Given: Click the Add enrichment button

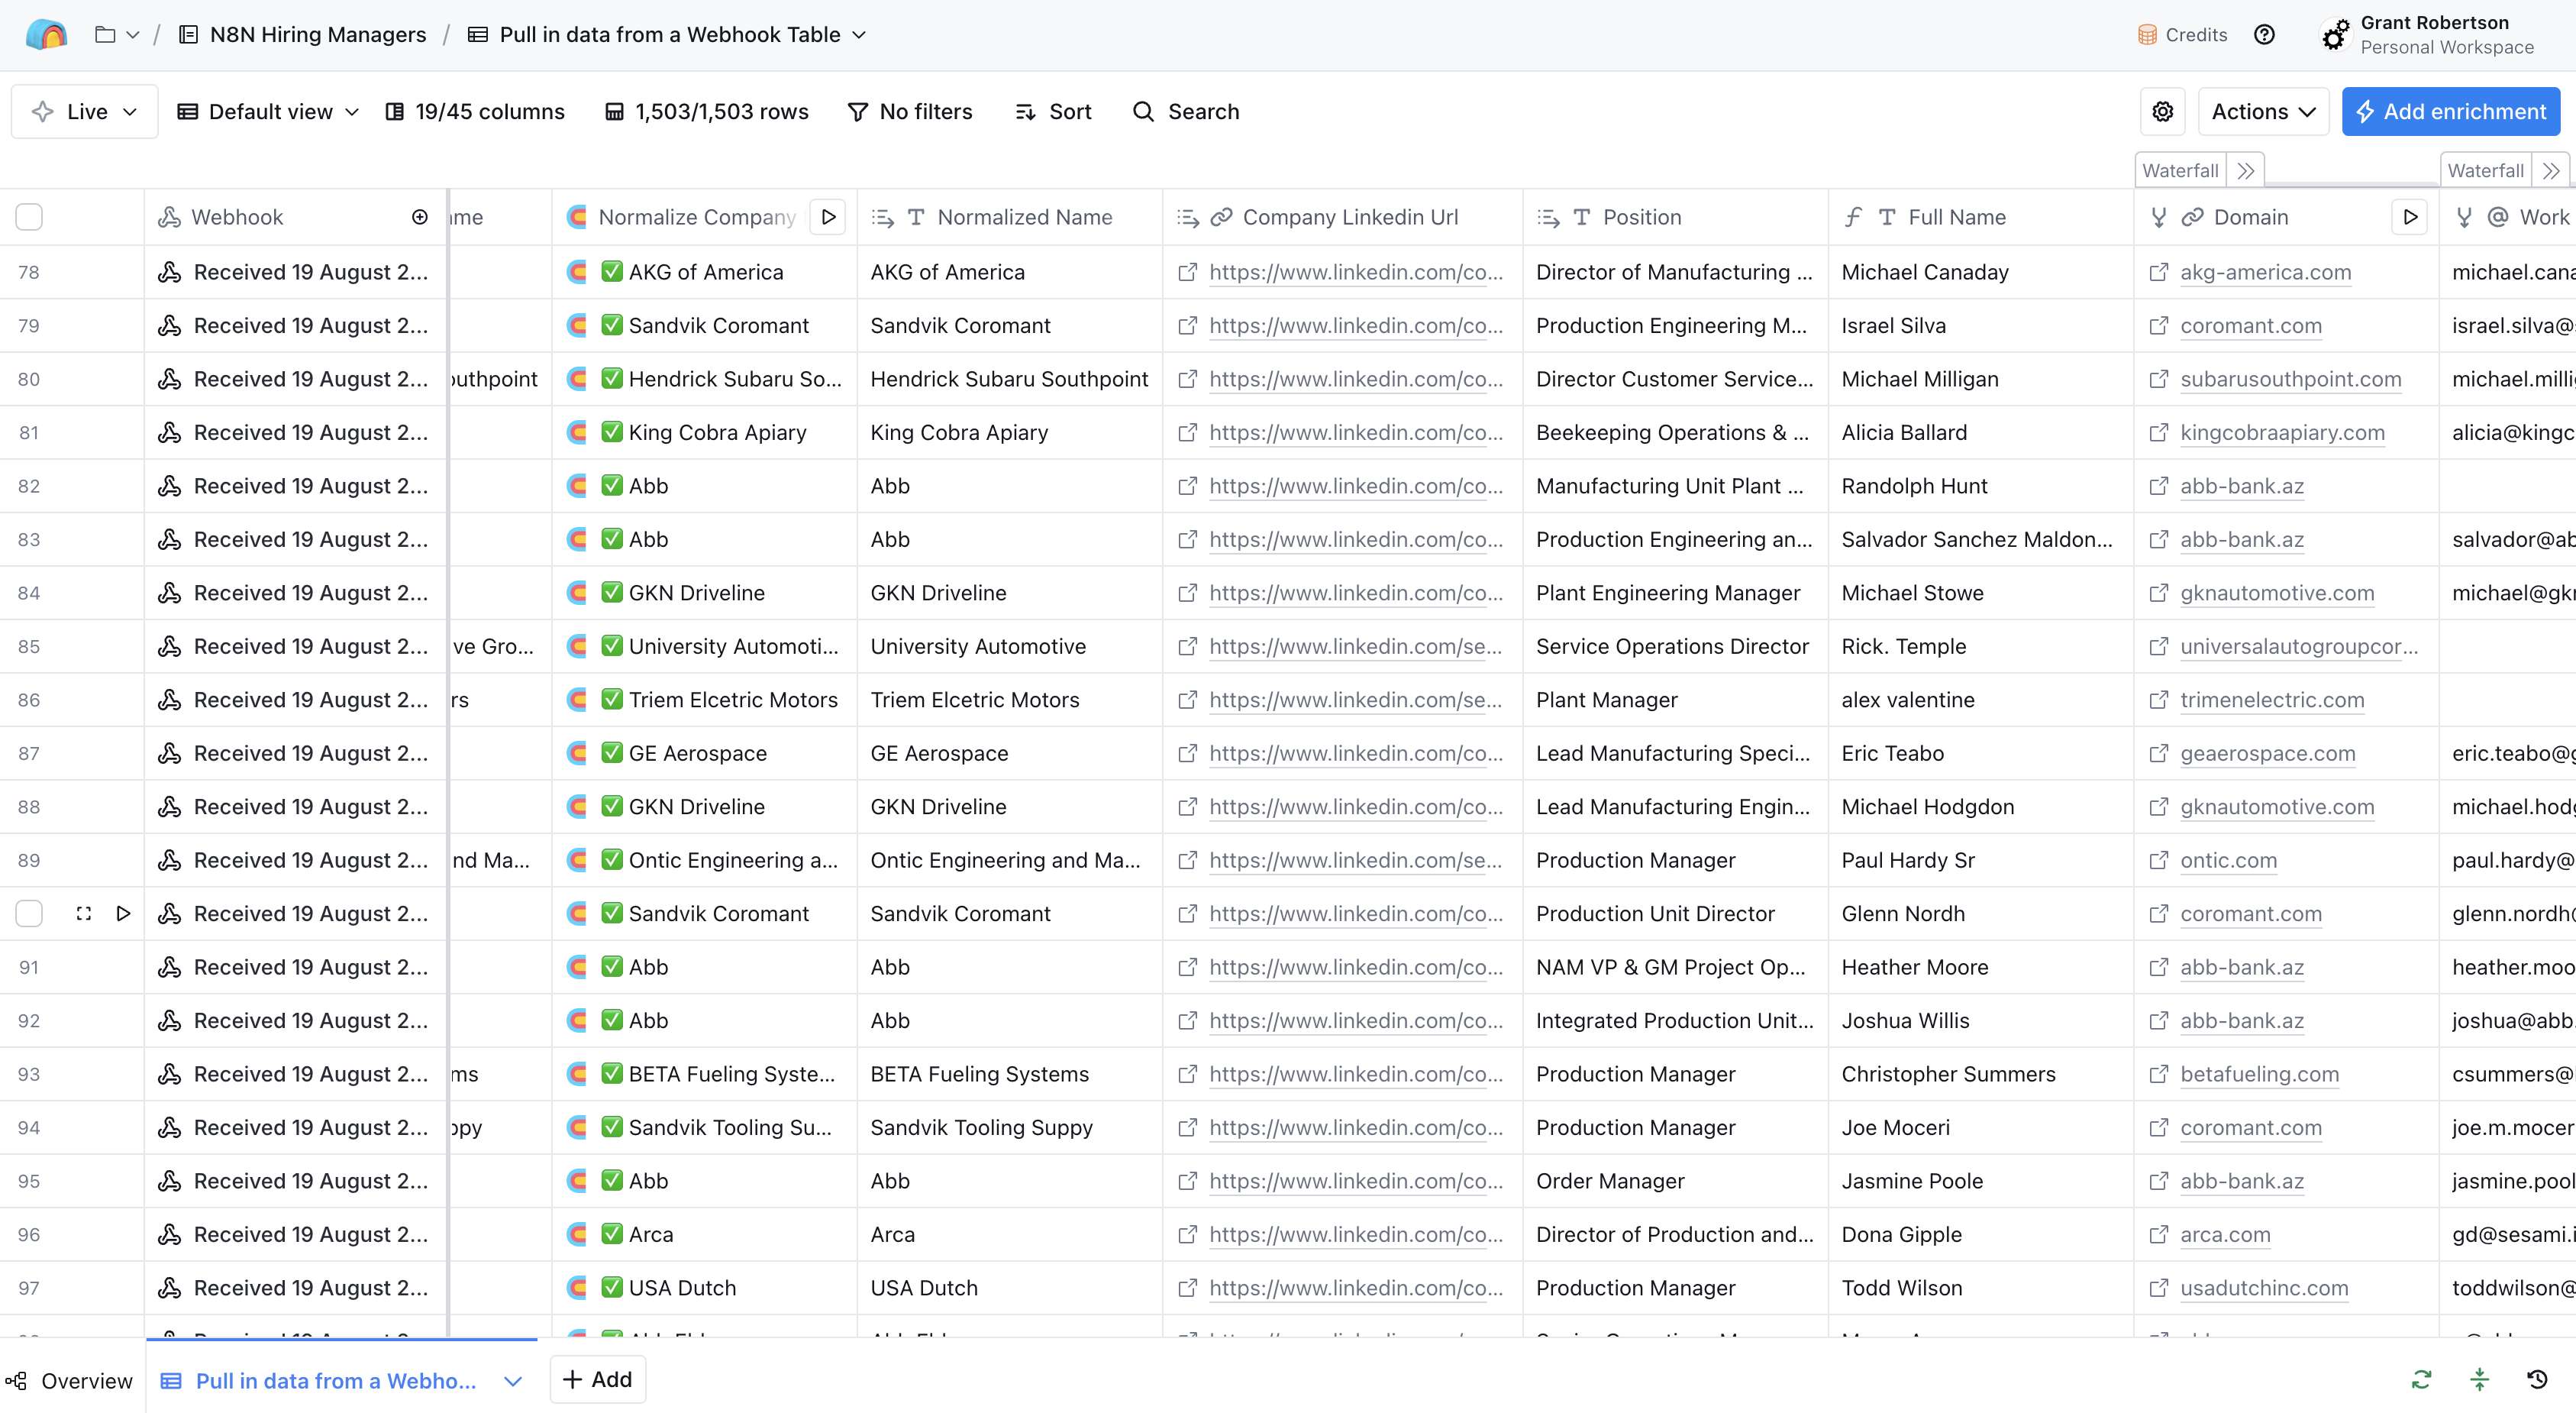Looking at the screenshot, I should click(x=2450, y=111).
